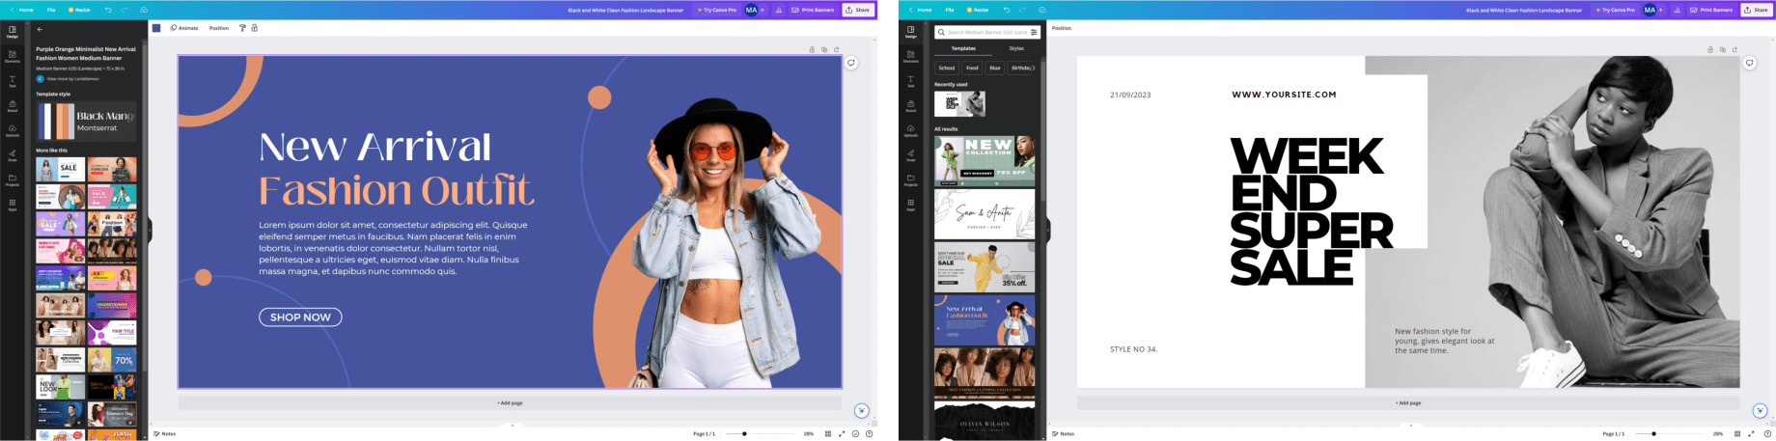Screen dimensions: 1776x441
Task: Click the search Medium Banner templates field
Action: pos(986,33)
